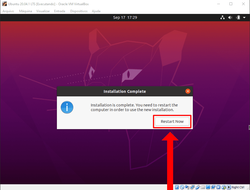The width and height of the screenshot is (250, 190).
Task: Click the blue info icon in dialog
Action: click(67, 107)
